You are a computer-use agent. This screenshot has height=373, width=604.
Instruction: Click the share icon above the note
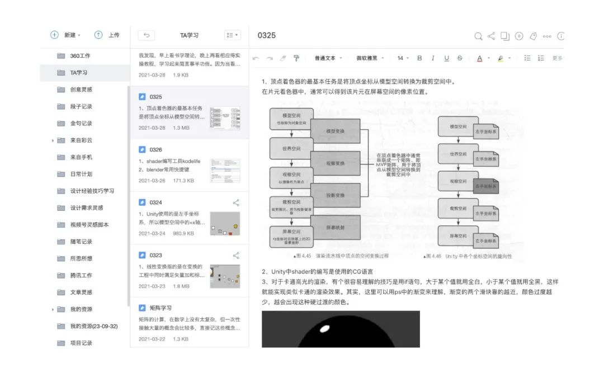(492, 36)
